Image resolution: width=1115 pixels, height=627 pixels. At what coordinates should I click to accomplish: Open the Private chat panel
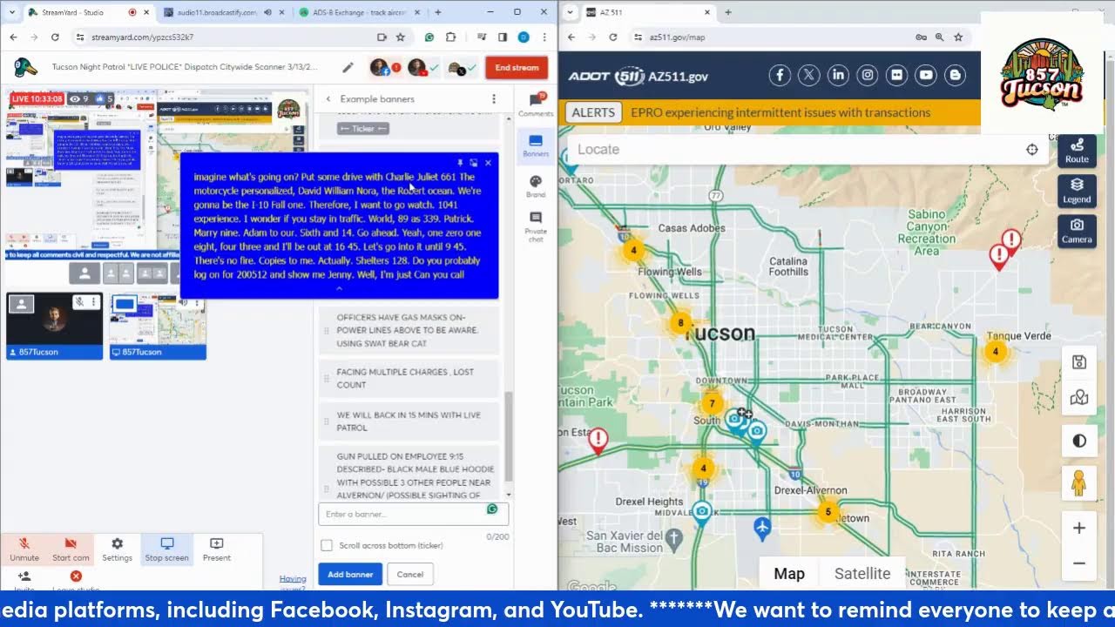click(536, 226)
